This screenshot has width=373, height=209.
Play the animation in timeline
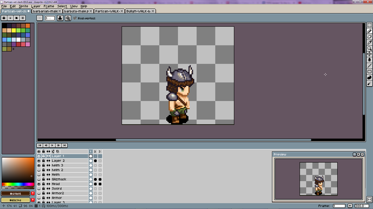(x=52, y=145)
